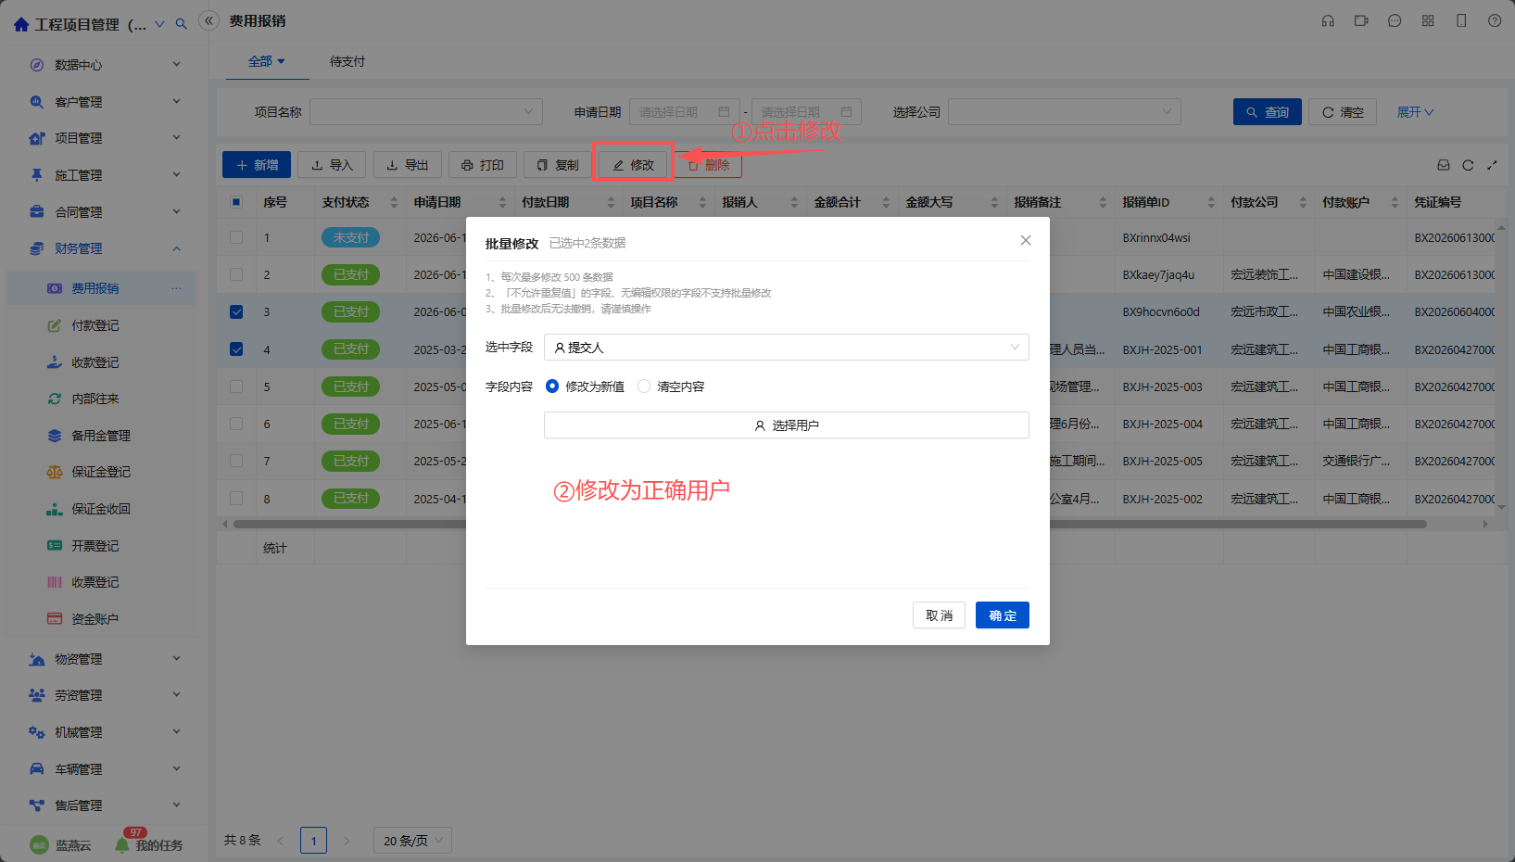Expand the 项目管理 menu
Image resolution: width=1515 pixels, height=862 pixels.
(x=105, y=138)
